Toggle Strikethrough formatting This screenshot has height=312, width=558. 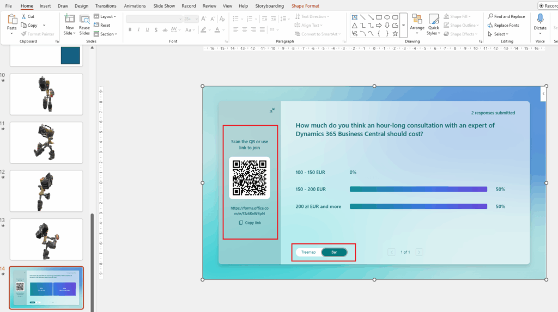tap(165, 30)
